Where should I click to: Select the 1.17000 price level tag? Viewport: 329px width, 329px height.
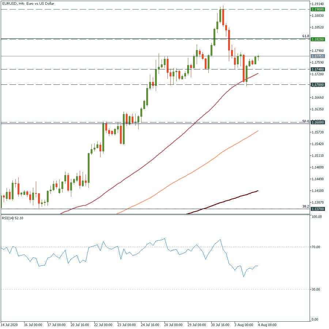pos(317,85)
